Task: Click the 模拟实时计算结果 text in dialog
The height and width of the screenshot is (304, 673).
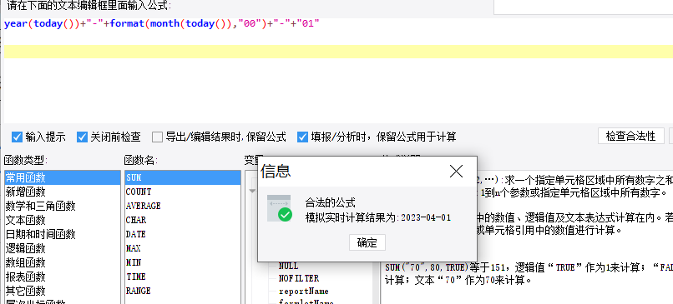Action: point(377,217)
